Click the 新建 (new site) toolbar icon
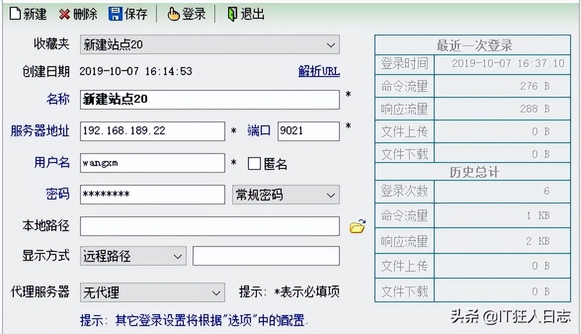This screenshot has width=581, height=334. (x=15, y=14)
